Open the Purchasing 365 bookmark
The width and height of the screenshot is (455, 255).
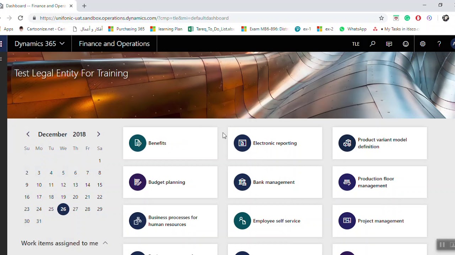tap(127, 29)
